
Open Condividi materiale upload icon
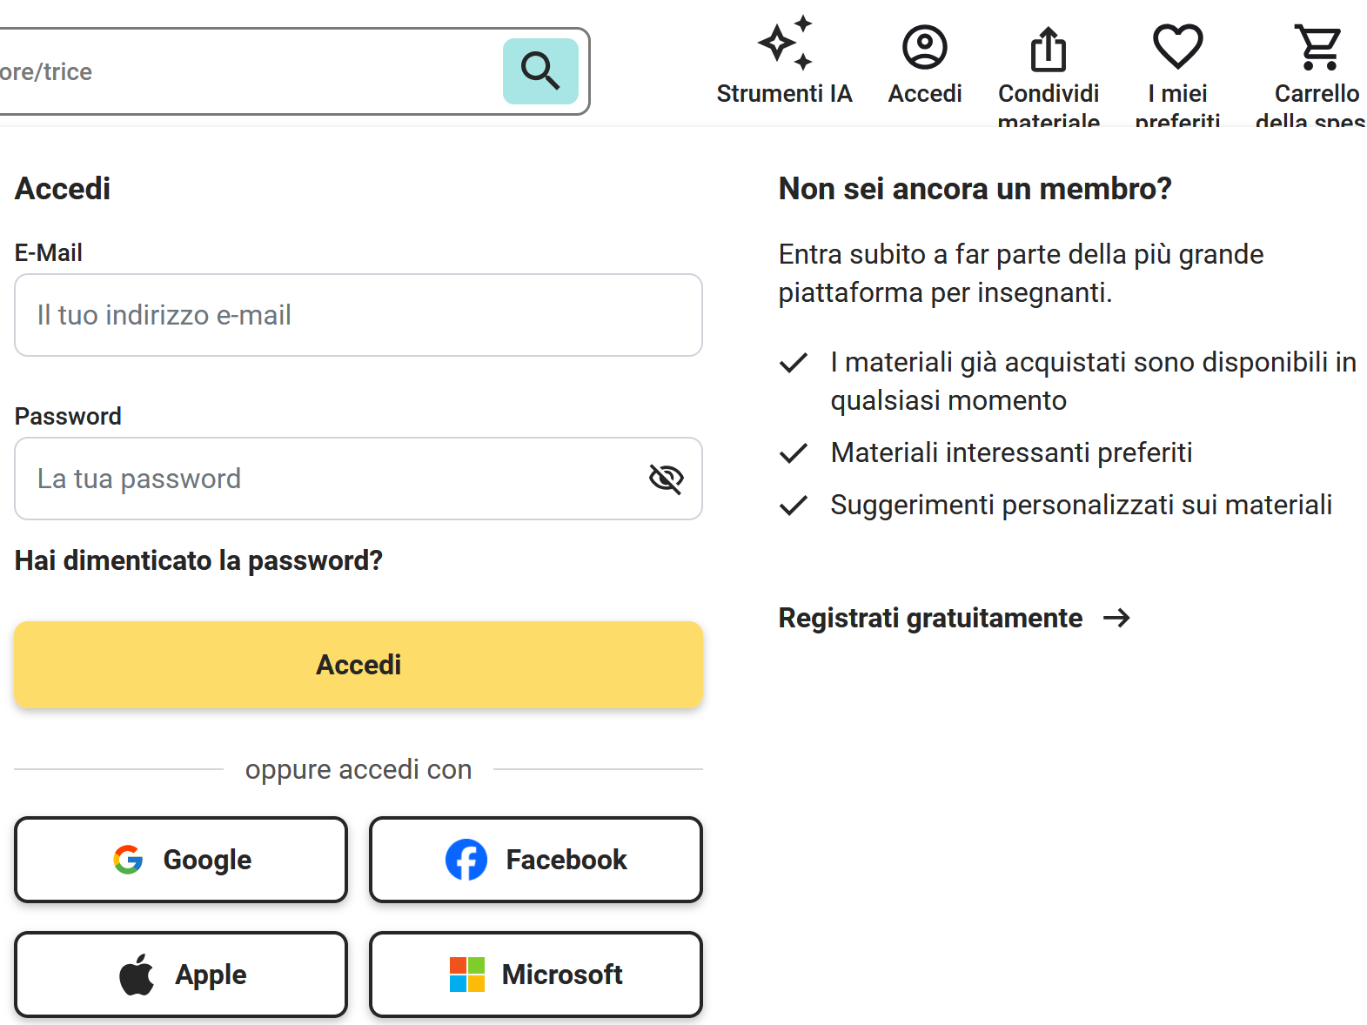pyautogui.click(x=1049, y=48)
